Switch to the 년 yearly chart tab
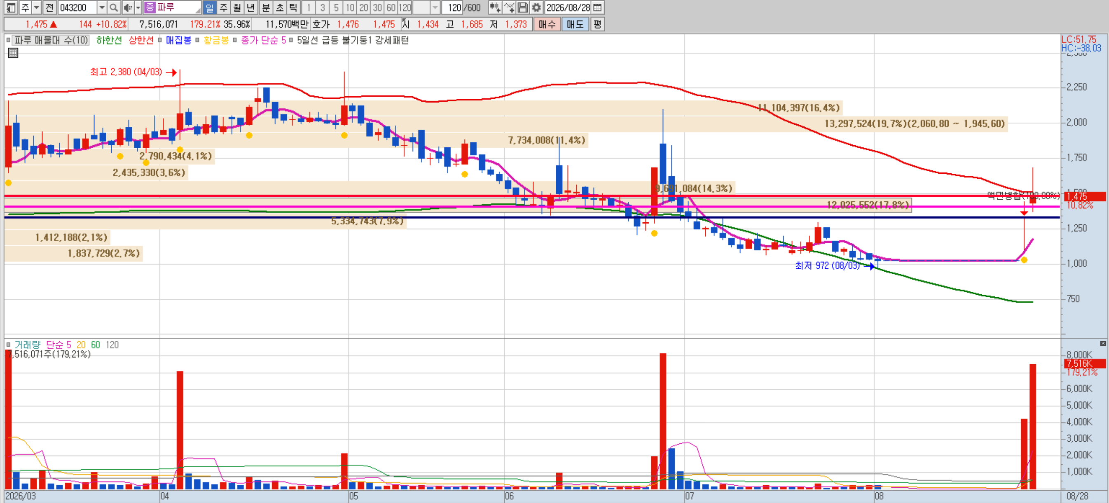This screenshot has height=503, width=1109. [251, 7]
